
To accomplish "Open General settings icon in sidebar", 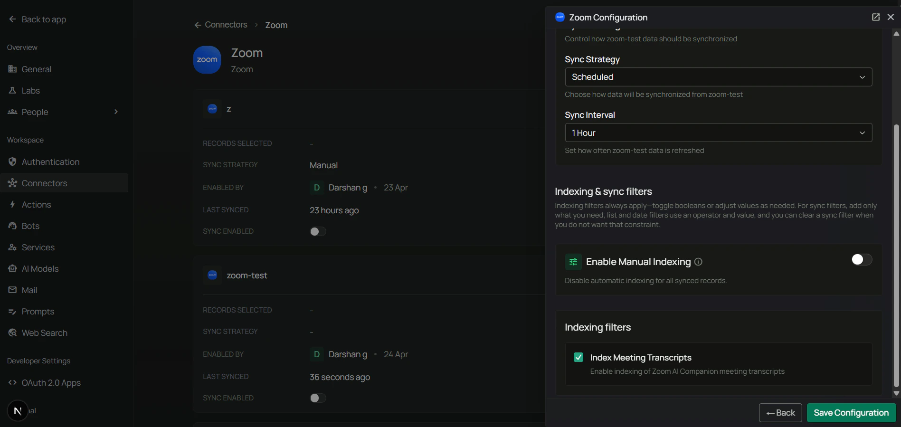I will click(x=12, y=69).
